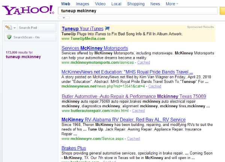Open the Brakes Plus search result
This screenshot has height=162, width=225.
(x=74, y=148)
